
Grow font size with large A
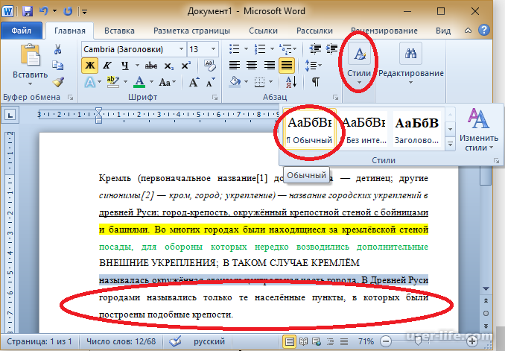(x=194, y=83)
